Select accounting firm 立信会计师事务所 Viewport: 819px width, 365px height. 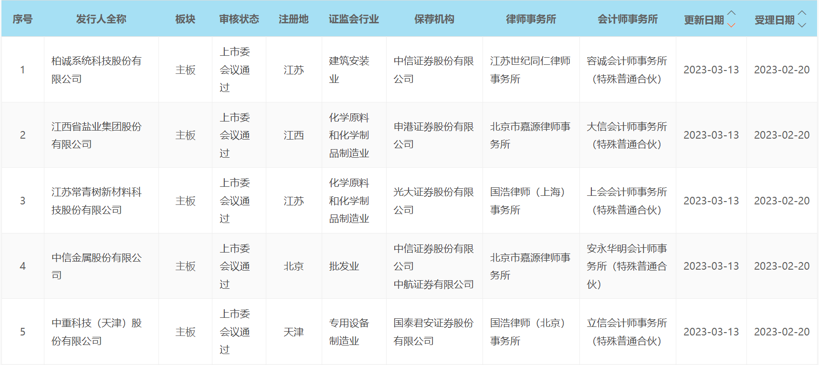click(627, 332)
